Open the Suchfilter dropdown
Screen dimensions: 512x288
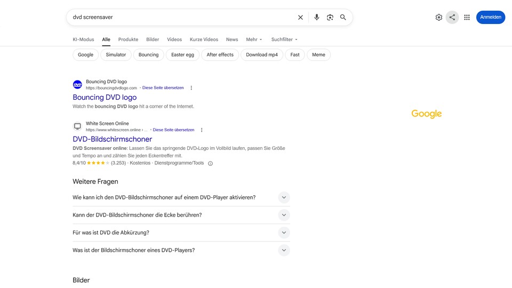[284, 39]
